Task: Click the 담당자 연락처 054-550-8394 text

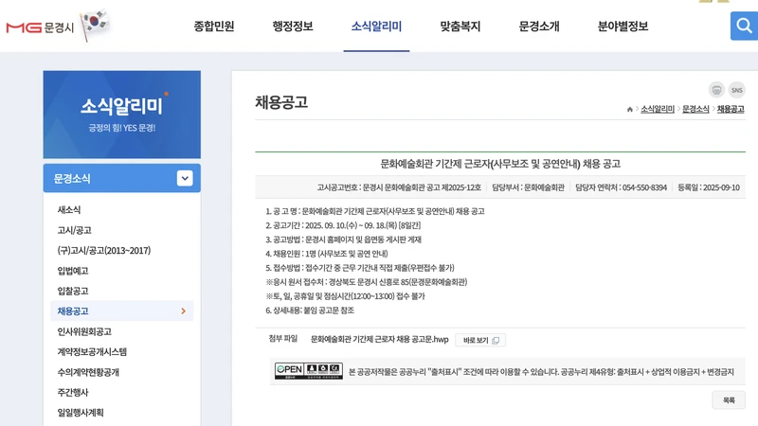Action: [621, 187]
